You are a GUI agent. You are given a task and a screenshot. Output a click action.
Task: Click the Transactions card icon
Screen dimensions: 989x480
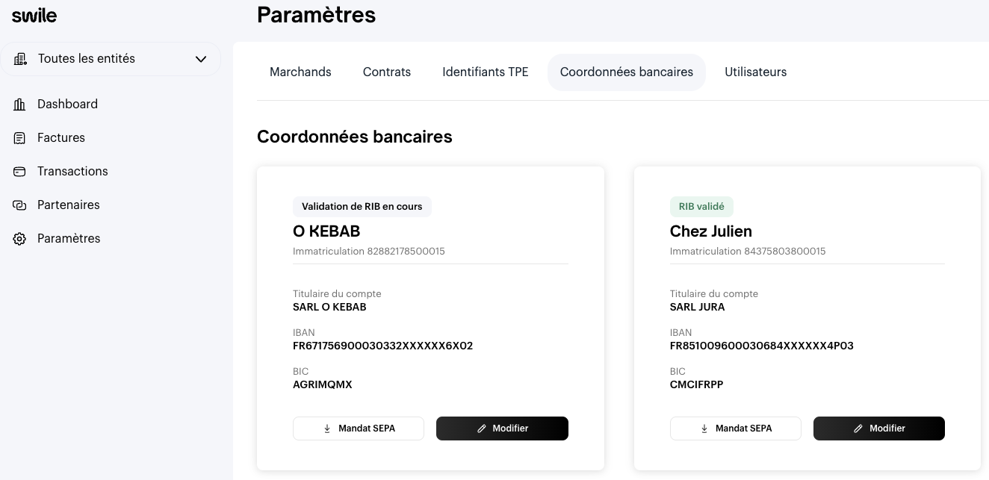tap(20, 172)
